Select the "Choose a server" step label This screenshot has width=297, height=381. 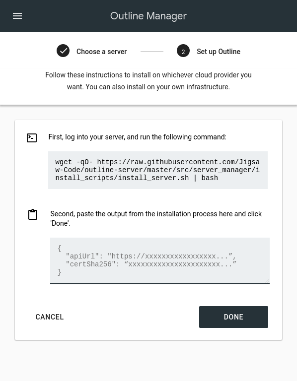click(101, 52)
